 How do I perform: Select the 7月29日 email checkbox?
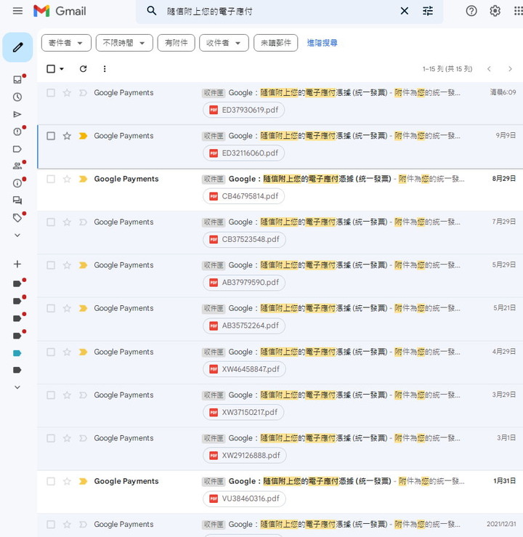coord(51,222)
